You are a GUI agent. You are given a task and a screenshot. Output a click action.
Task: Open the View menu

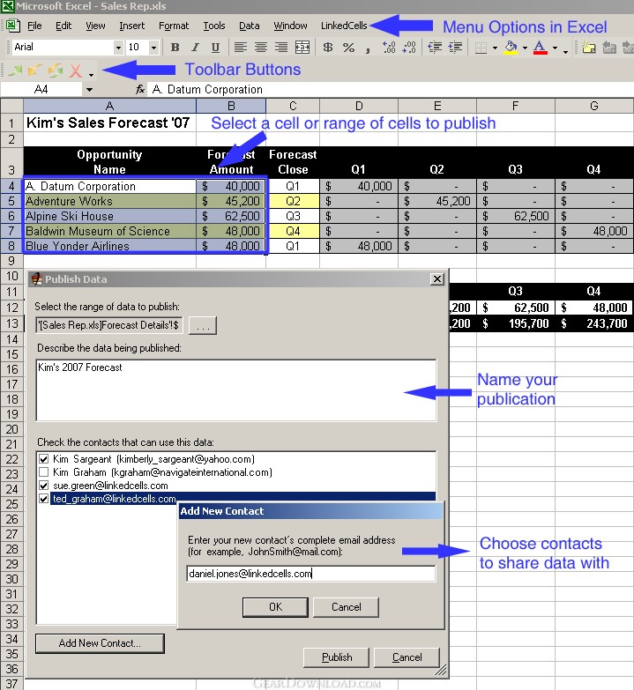tap(95, 26)
